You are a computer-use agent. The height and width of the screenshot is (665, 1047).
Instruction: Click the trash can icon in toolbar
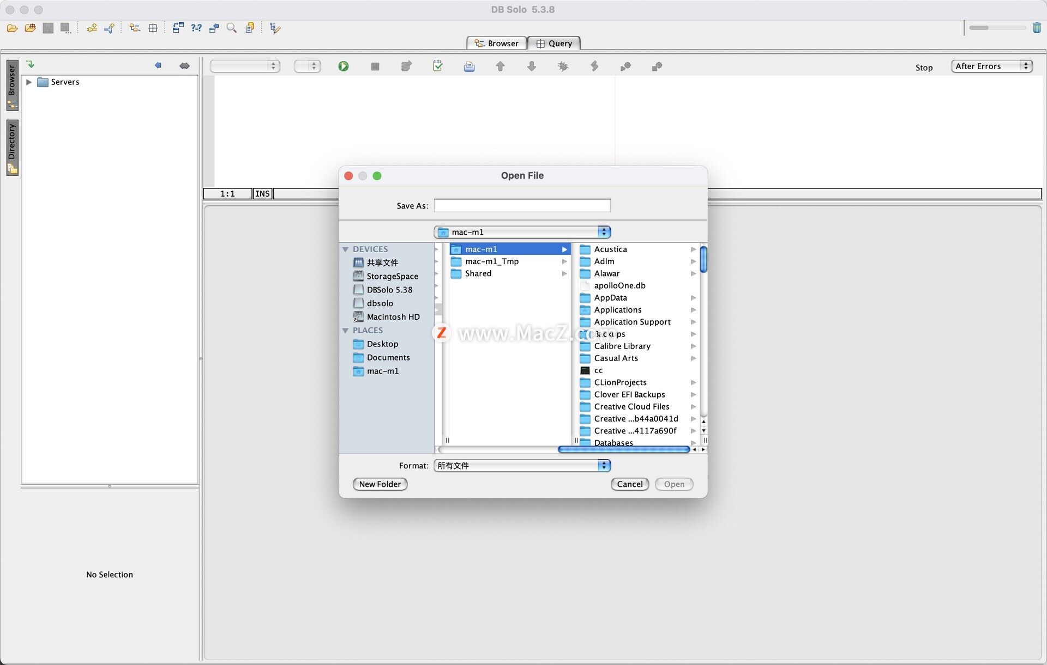(x=1037, y=28)
